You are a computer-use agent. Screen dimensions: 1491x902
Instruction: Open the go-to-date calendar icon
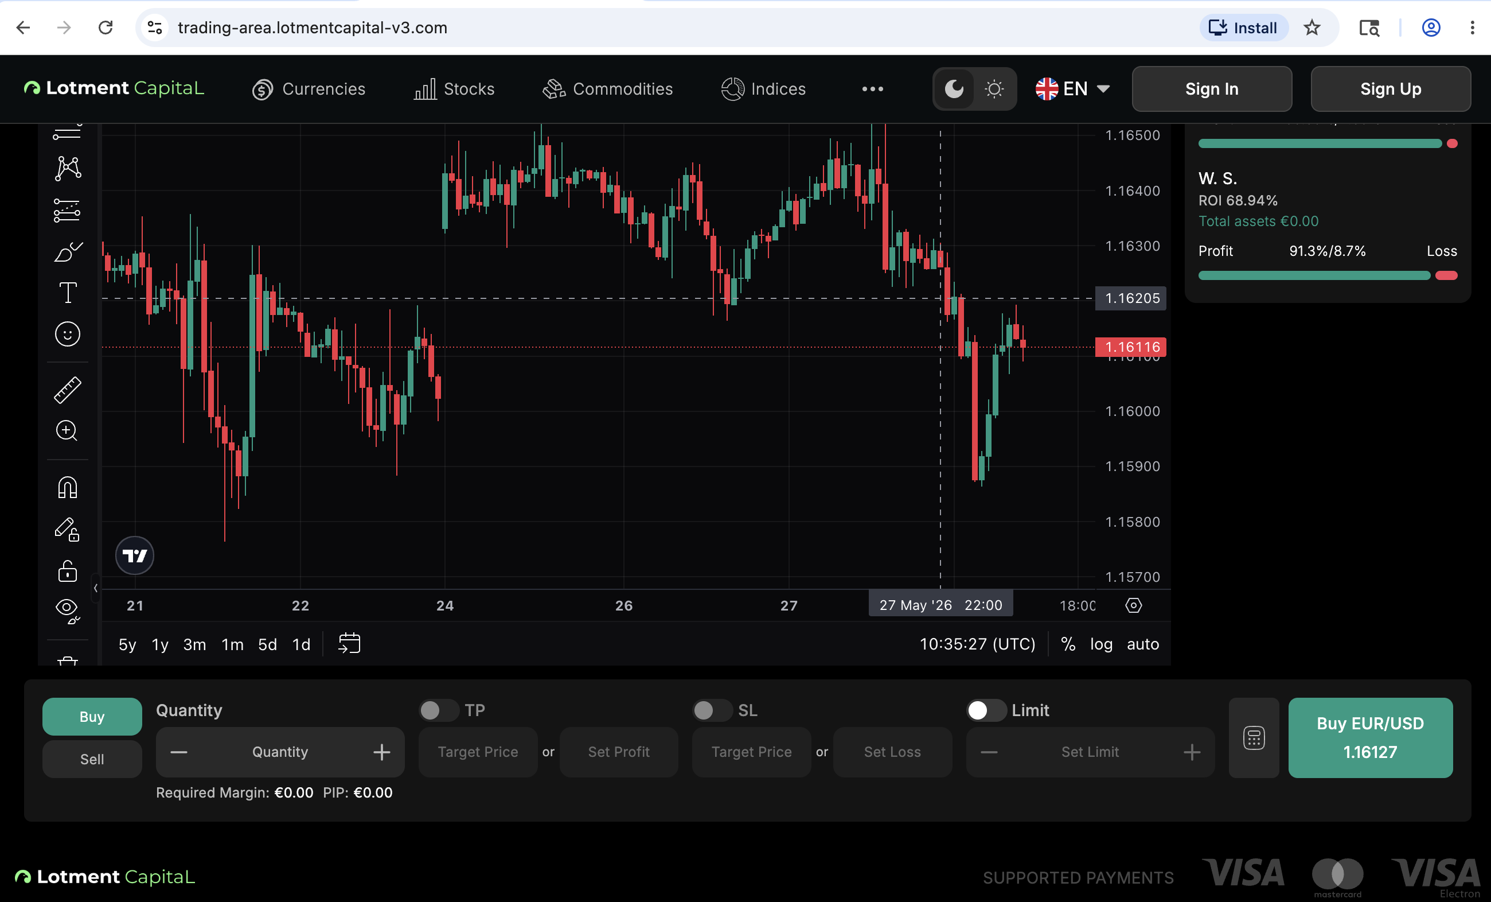[349, 644]
